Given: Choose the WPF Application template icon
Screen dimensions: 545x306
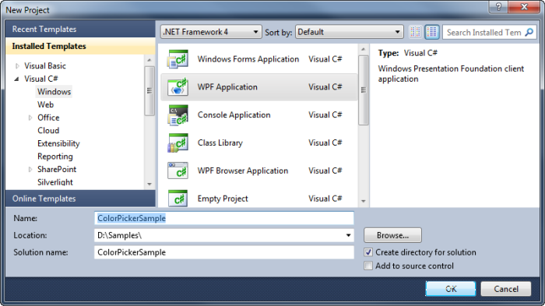Looking at the screenshot, I should point(178,87).
